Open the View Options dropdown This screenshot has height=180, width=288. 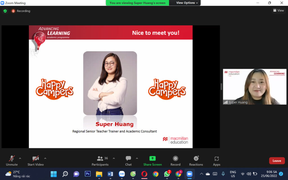[187, 3]
